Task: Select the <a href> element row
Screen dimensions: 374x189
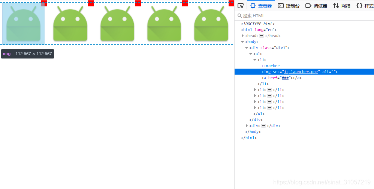Action: (x=281, y=78)
